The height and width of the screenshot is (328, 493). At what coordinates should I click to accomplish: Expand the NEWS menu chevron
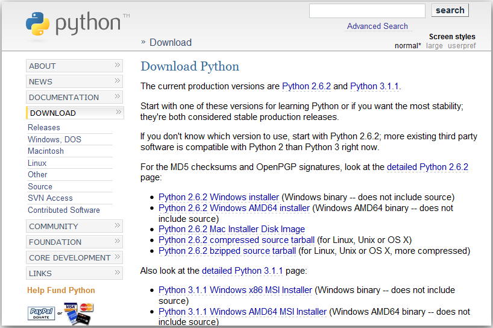[x=118, y=81]
